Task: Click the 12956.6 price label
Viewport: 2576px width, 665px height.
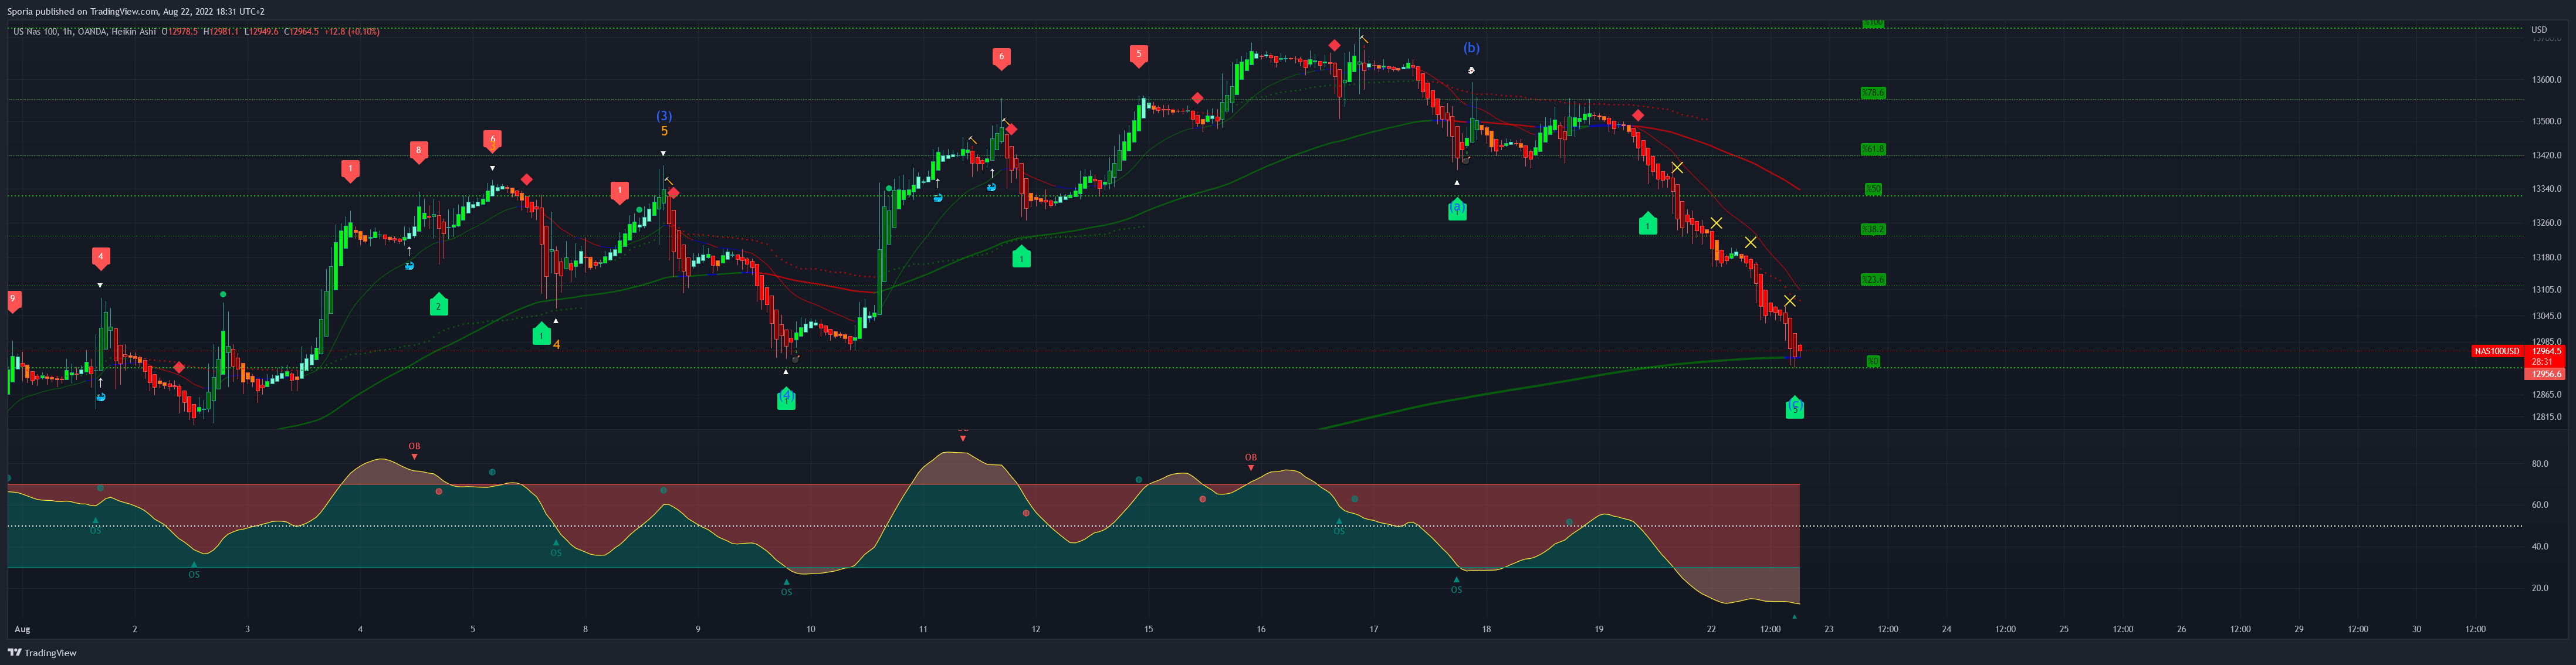Action: click(2546, 374)
